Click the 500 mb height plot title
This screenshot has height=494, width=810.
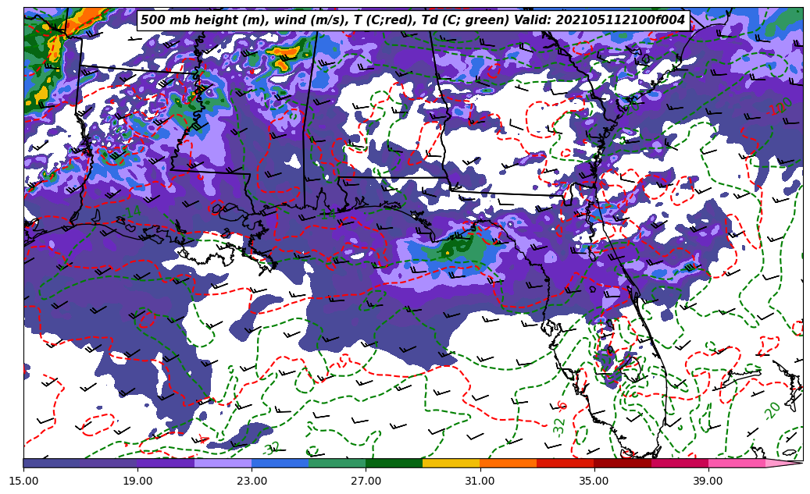coord(412,20)
